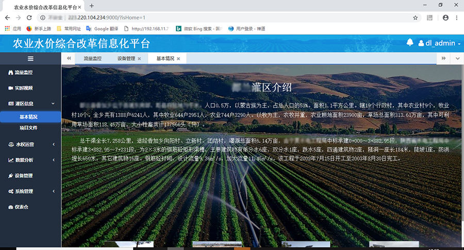Close the 基本情况 tab

(178, 59)
